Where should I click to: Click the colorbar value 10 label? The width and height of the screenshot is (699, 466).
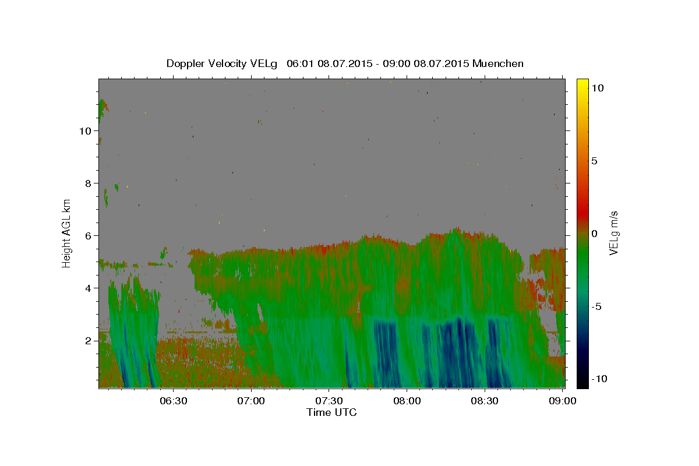tap(597, 88)
